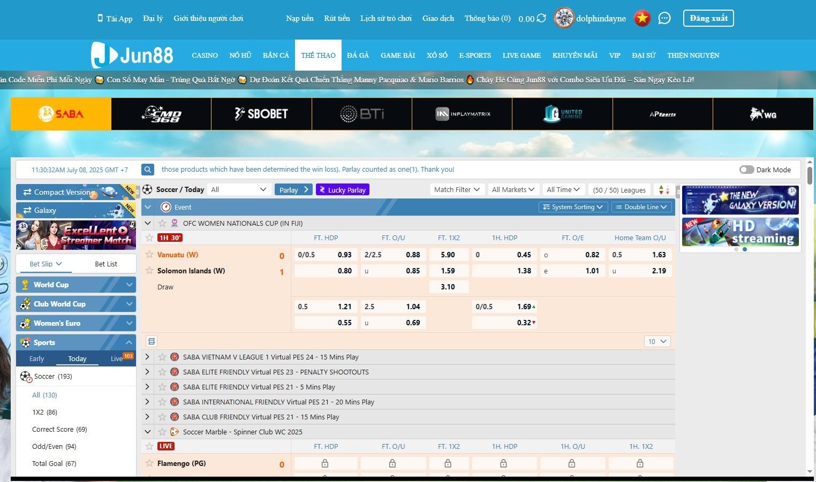The image size is (816, 482).
Task: Click the first banner carousel dot
Action: coord(736,249)
